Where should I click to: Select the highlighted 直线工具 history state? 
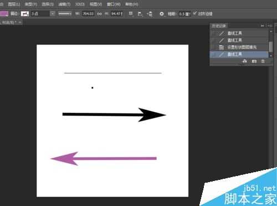239,54
